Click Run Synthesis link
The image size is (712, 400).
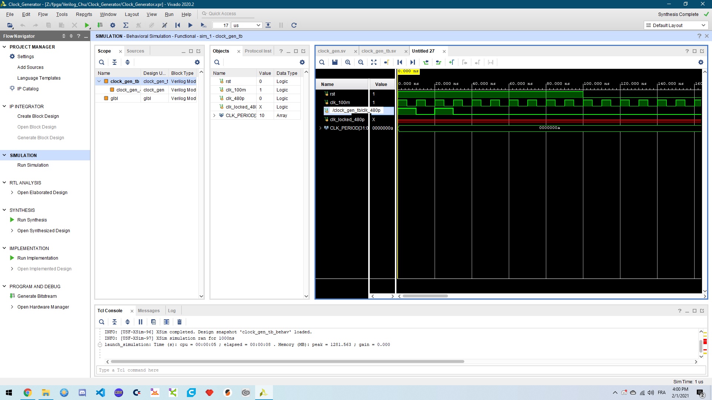(x=32, y=220)
